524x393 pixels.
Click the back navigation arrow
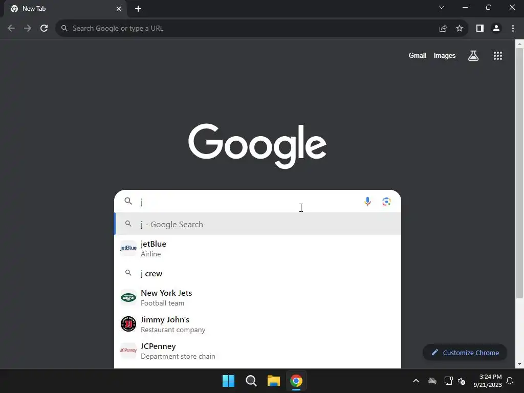(x=11, y=29)
